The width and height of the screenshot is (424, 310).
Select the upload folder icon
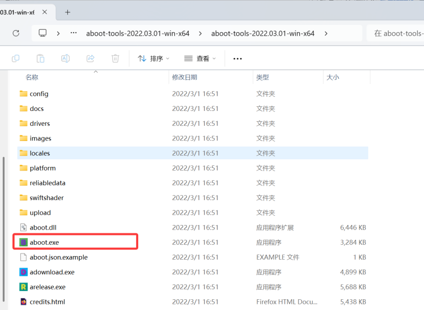23,212
